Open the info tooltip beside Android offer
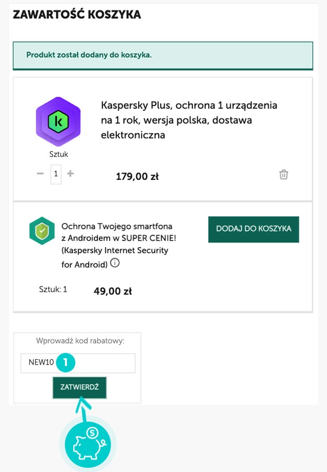 [115, 263]
